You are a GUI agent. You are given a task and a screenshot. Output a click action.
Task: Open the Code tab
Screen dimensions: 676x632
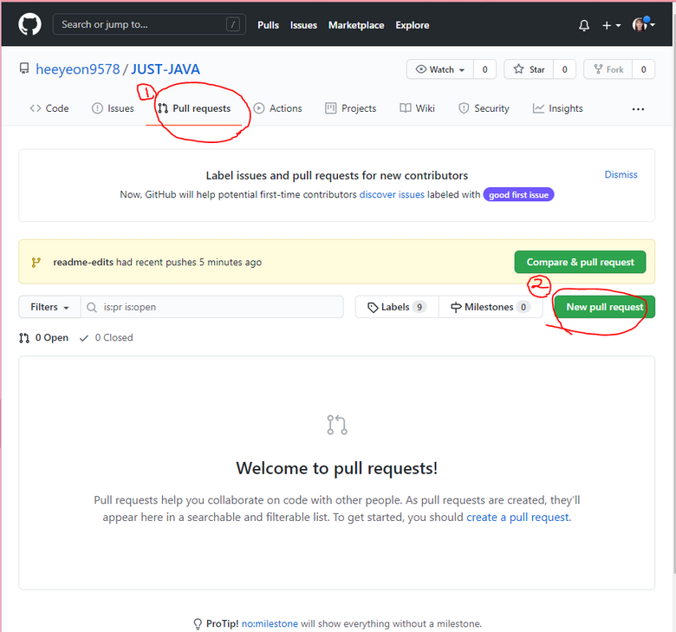49,108
